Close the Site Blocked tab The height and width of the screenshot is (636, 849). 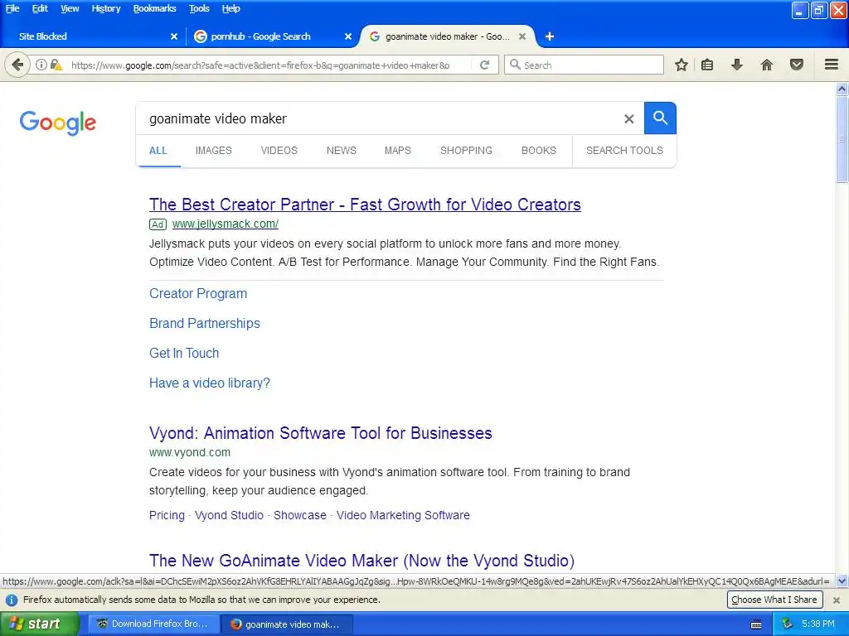pyautogui.click(x=174, y=36)
